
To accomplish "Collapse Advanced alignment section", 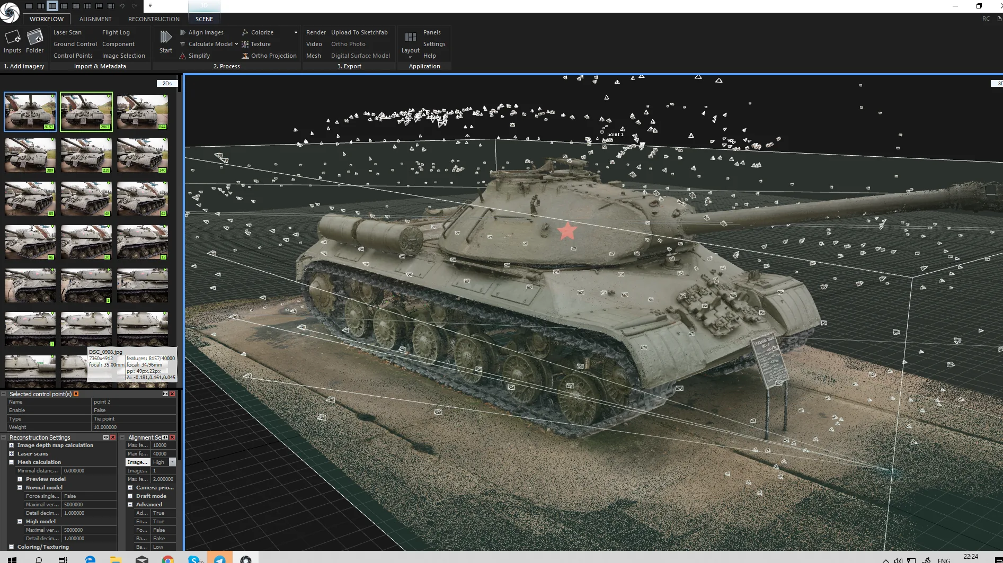I will pos(130,505).
